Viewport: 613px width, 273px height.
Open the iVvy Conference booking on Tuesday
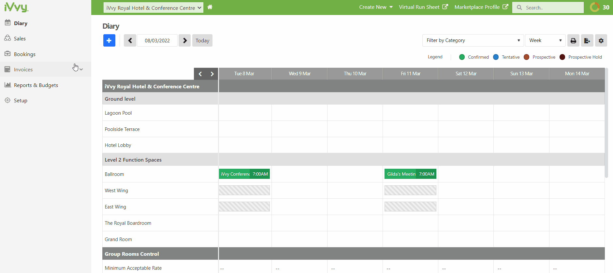244,174
